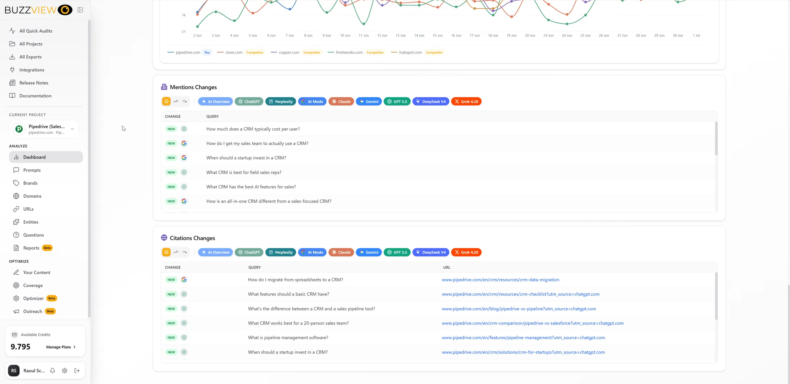This screenshot has width=790, height=384.
Task: Click the BuzzView logo
Action: 38,10
